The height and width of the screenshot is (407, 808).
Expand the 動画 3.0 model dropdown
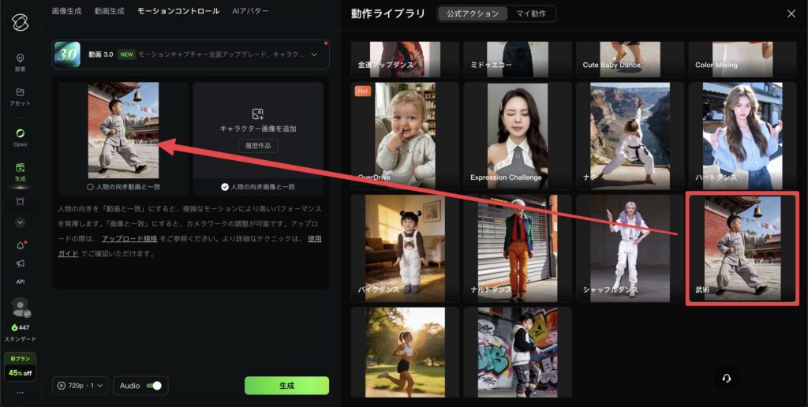(315, 54)
